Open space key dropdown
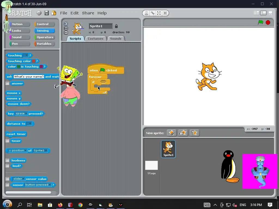 [21, 113]
